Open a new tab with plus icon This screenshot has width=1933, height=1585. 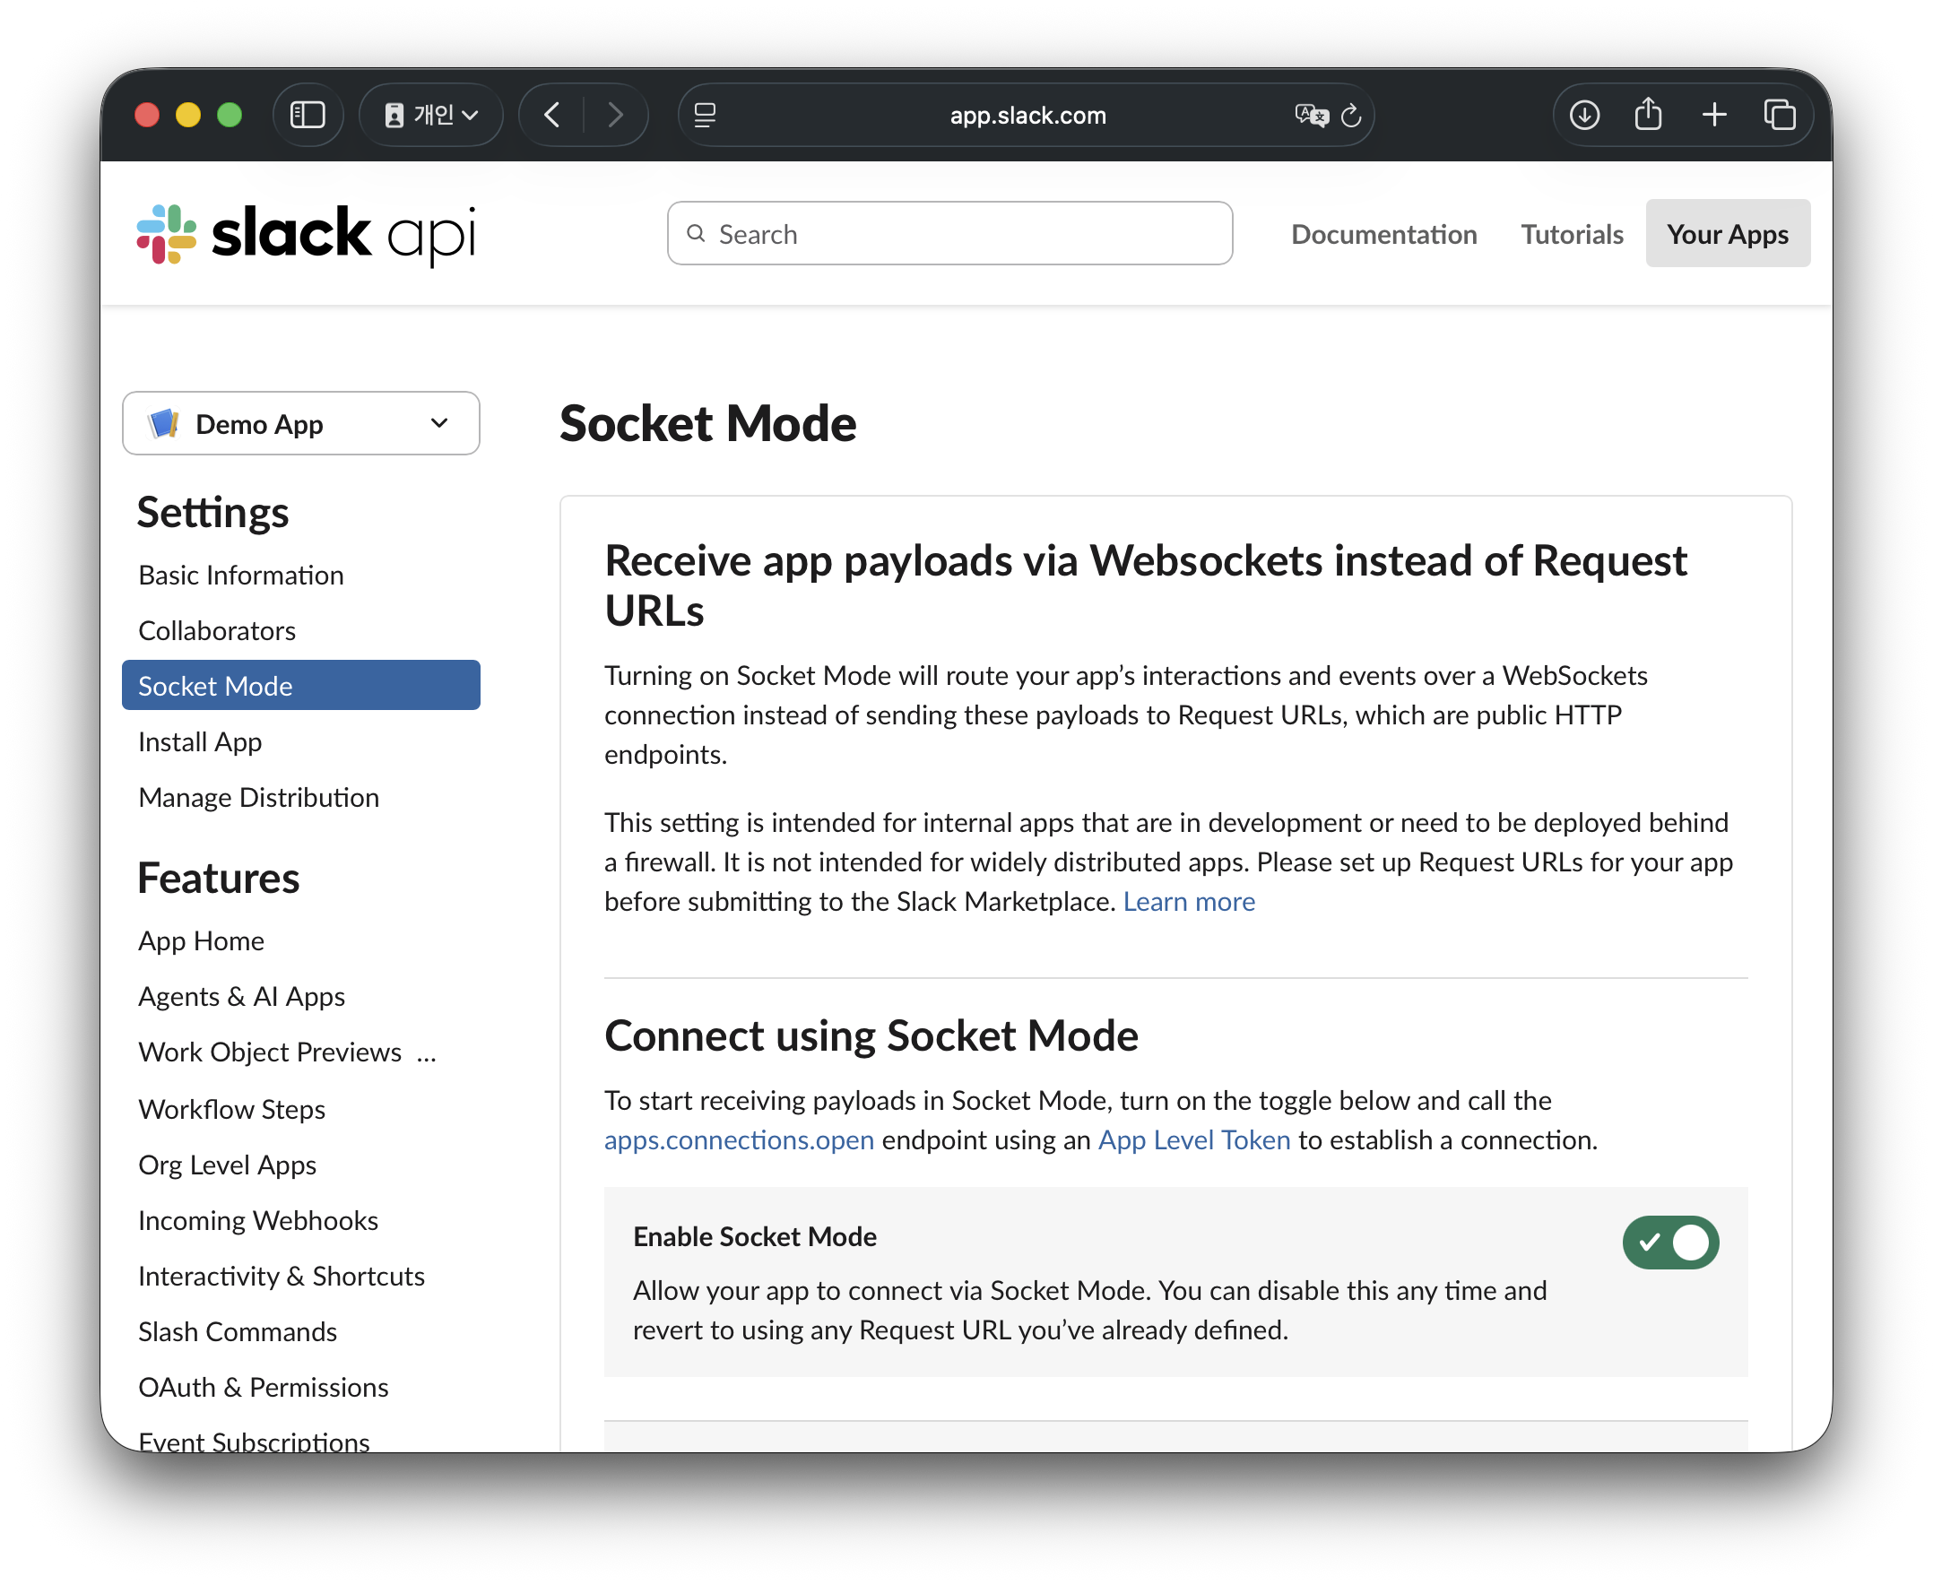[1714, 115]
